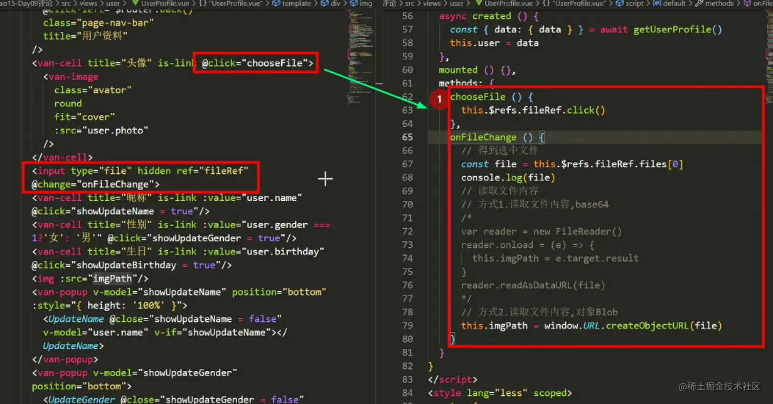Select line number 77 in the gutter
The height and width of the screenshot is (404, 773).
[407, 298]
